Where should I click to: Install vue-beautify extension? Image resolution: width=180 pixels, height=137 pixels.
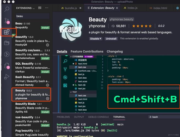(x=45, y=125)
